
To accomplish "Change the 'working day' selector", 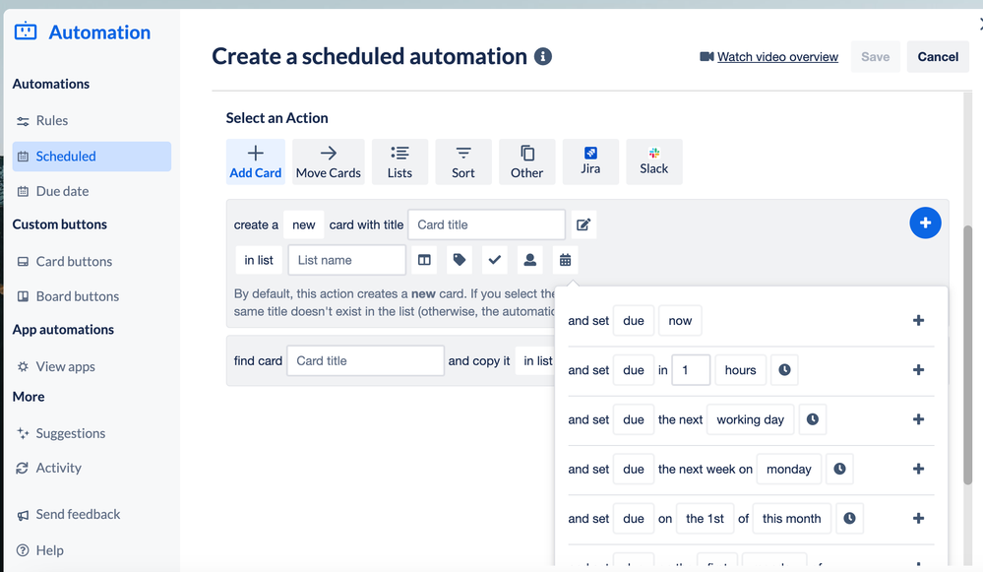I will (x=751, y=419).
